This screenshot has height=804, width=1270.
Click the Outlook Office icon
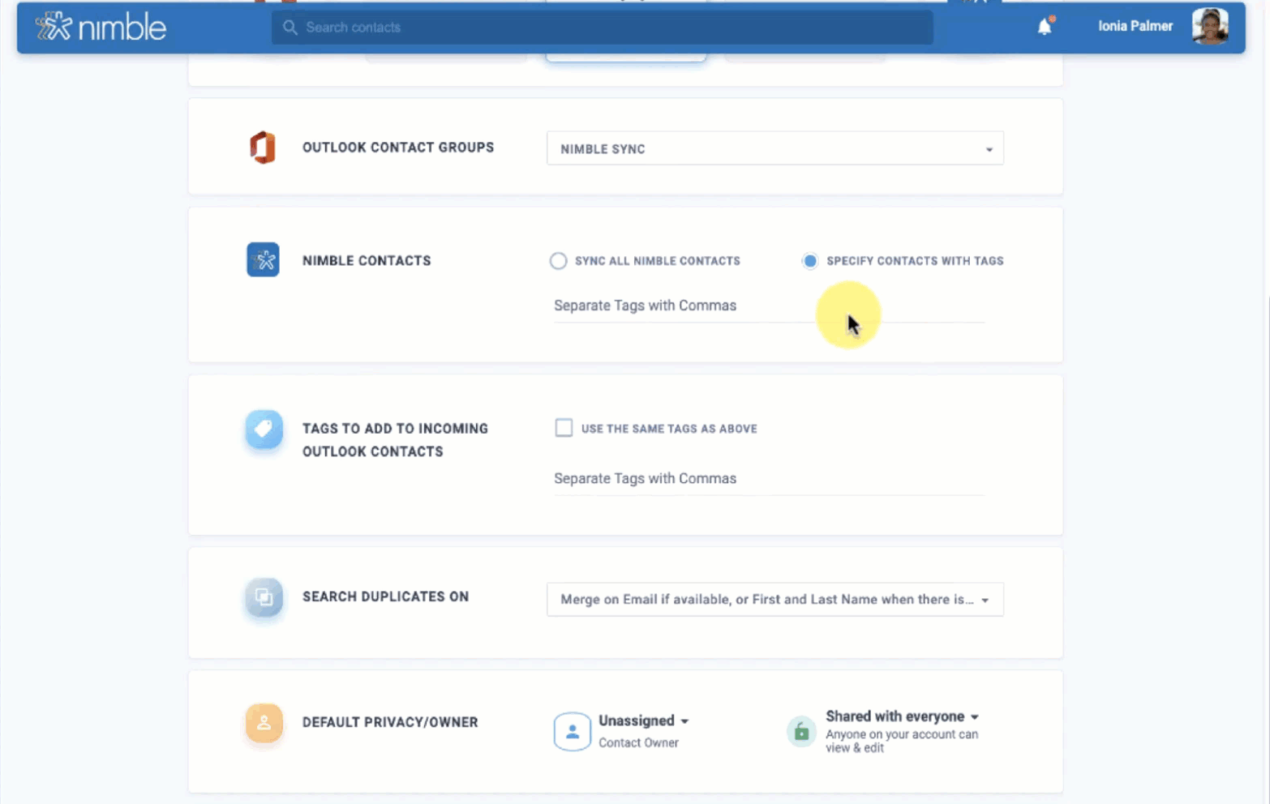point(263,148)
